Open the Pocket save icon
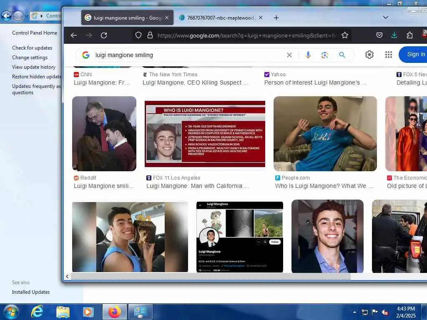427x320 pixels. [x=379, y=35]
